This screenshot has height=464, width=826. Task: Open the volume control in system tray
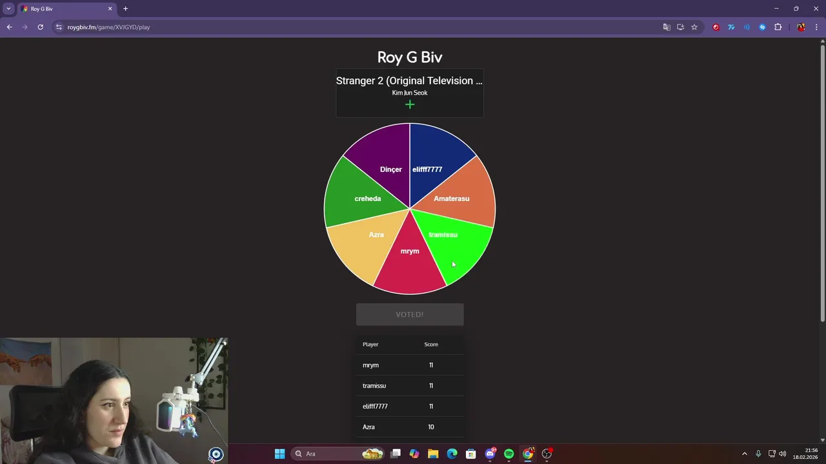click(783, 454)
